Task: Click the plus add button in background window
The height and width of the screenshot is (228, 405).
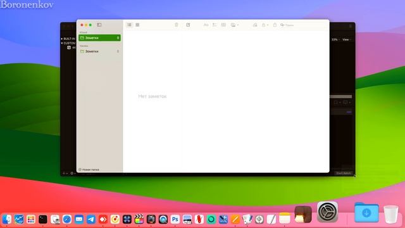Action: point(65,173)
